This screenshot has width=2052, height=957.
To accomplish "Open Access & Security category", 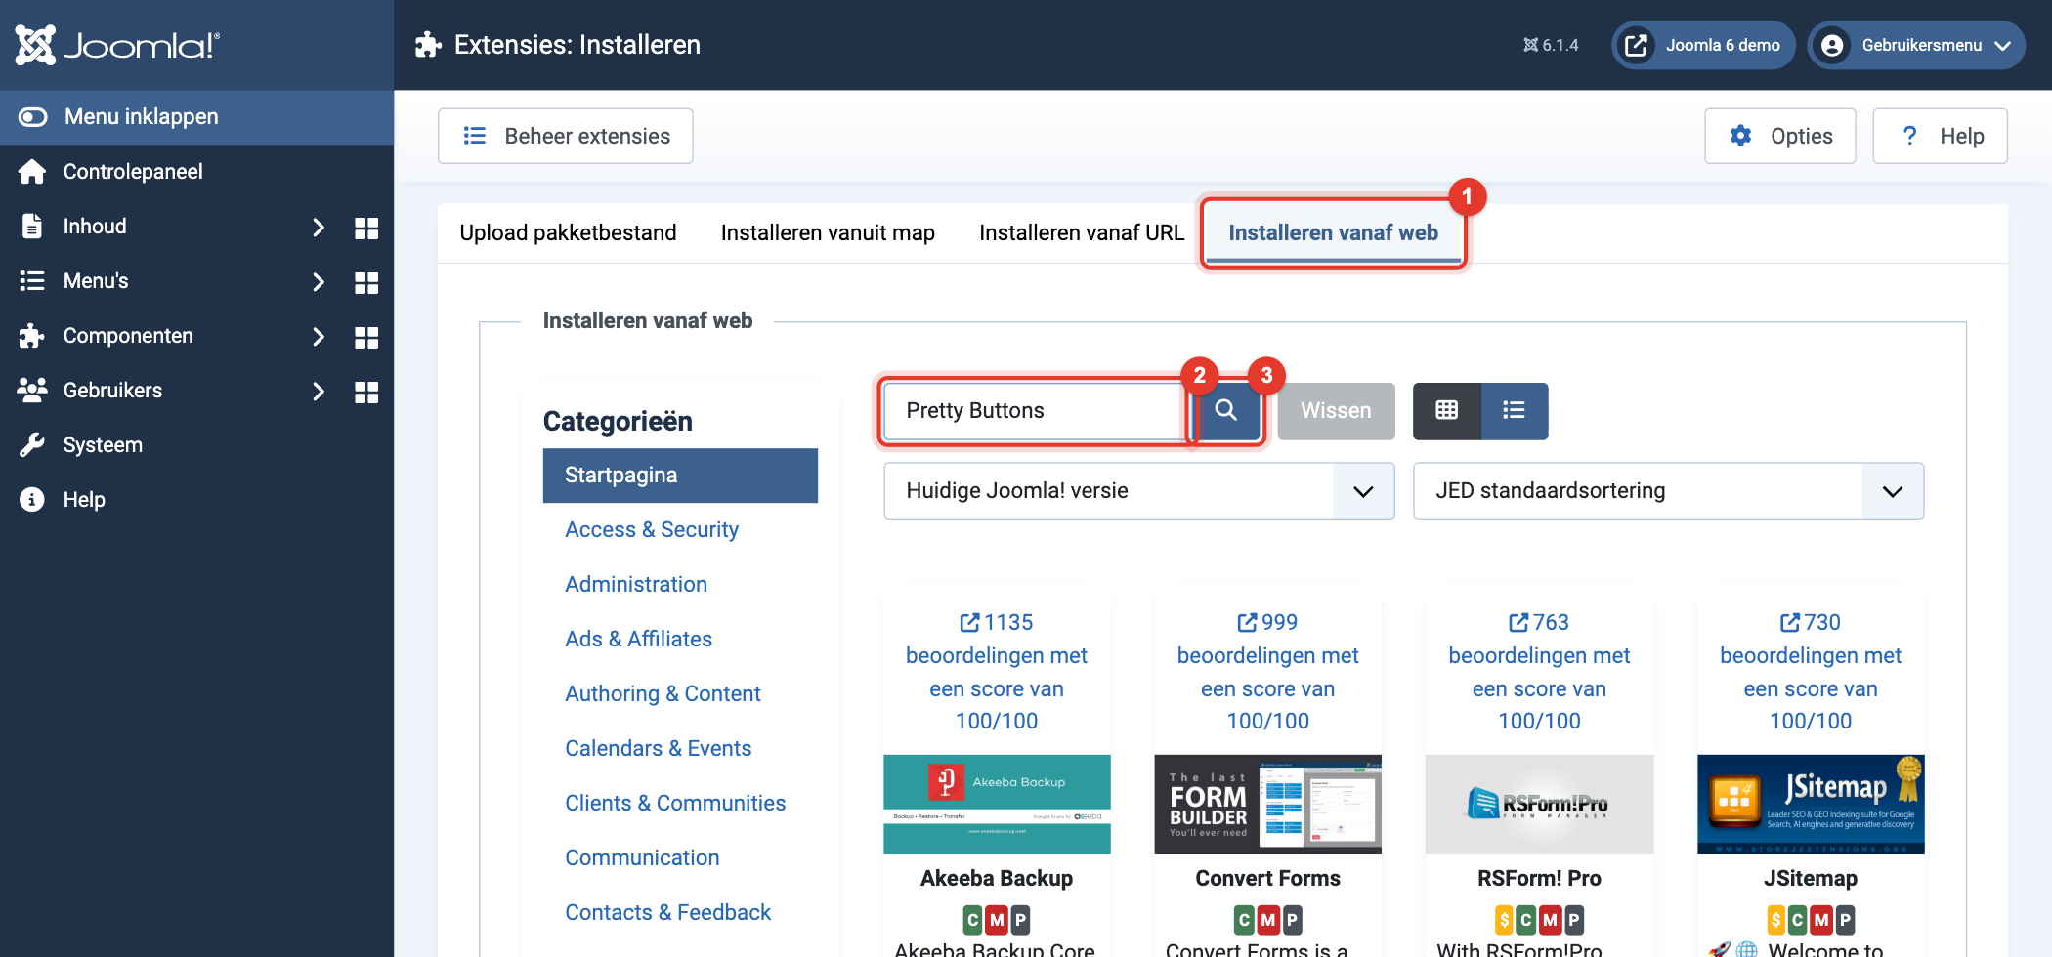I will point(652,530).
